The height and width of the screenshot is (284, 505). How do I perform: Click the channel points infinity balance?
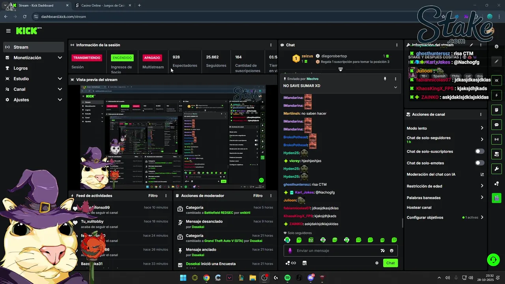tap(291, 263)
